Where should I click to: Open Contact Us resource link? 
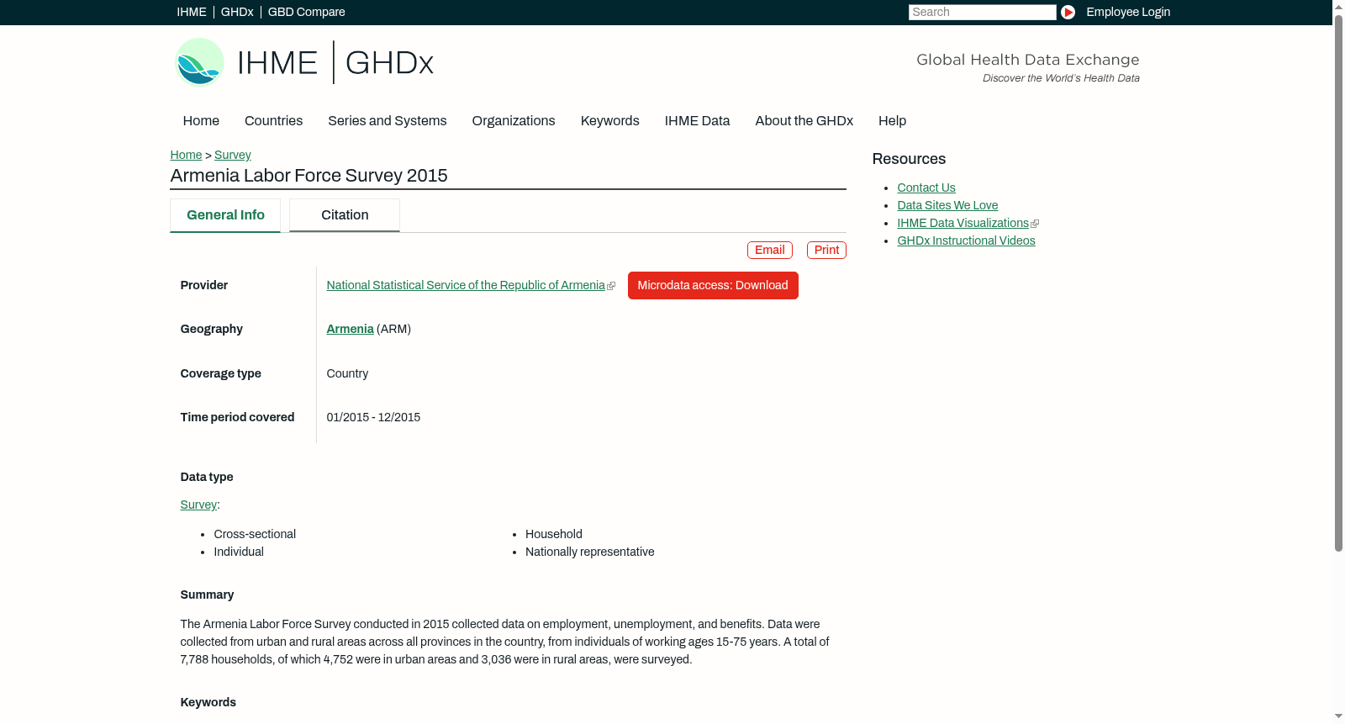pyautogui.click(x=926, y=188)
